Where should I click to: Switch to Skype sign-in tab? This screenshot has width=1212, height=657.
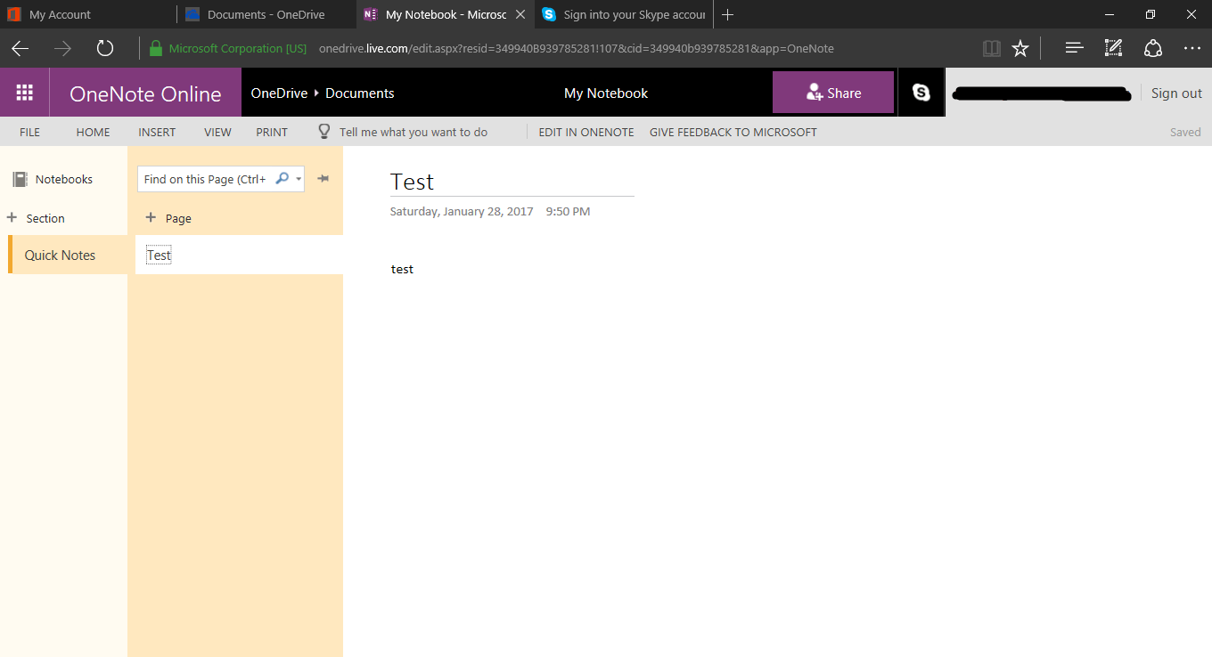click(x=624, y=14)
